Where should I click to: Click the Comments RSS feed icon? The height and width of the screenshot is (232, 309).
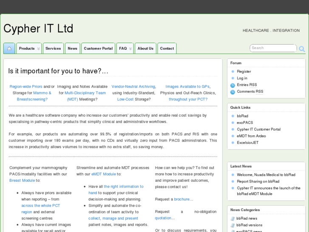tap(233, 92)
